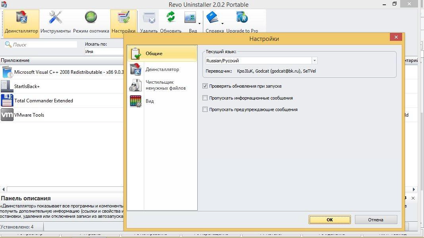Select Microsoft Visual C++ 2008 Redistributable row
Viewport: 424px width, 238px height.
tap(62, 72)
